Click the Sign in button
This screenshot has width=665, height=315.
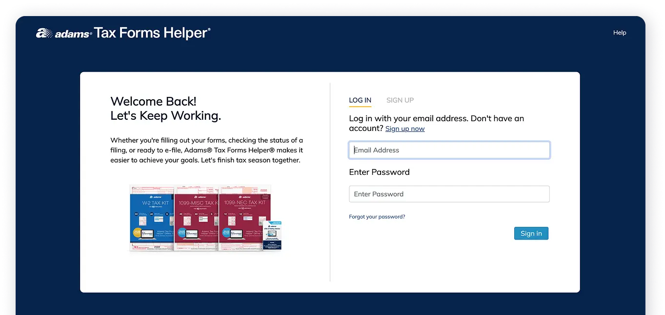[531, 233]
